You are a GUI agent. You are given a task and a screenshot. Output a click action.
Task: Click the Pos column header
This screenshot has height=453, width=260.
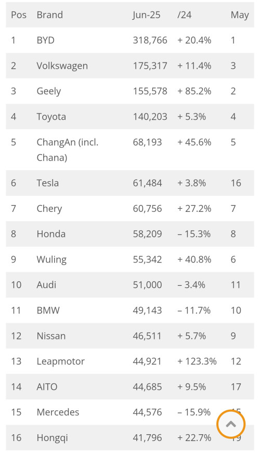click(19, 15)
